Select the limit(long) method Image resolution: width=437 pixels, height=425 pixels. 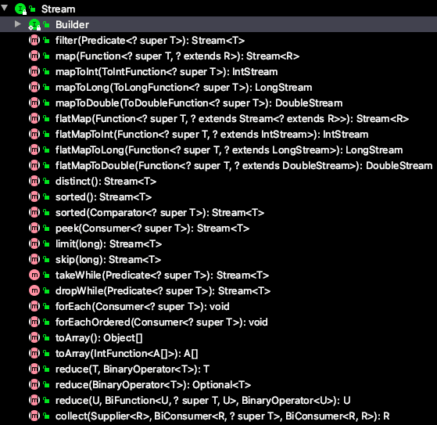point(109,244)
